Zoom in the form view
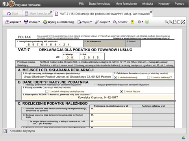Image resolution: width=189 pixels, height=141 pixels. tap(170, 22)
